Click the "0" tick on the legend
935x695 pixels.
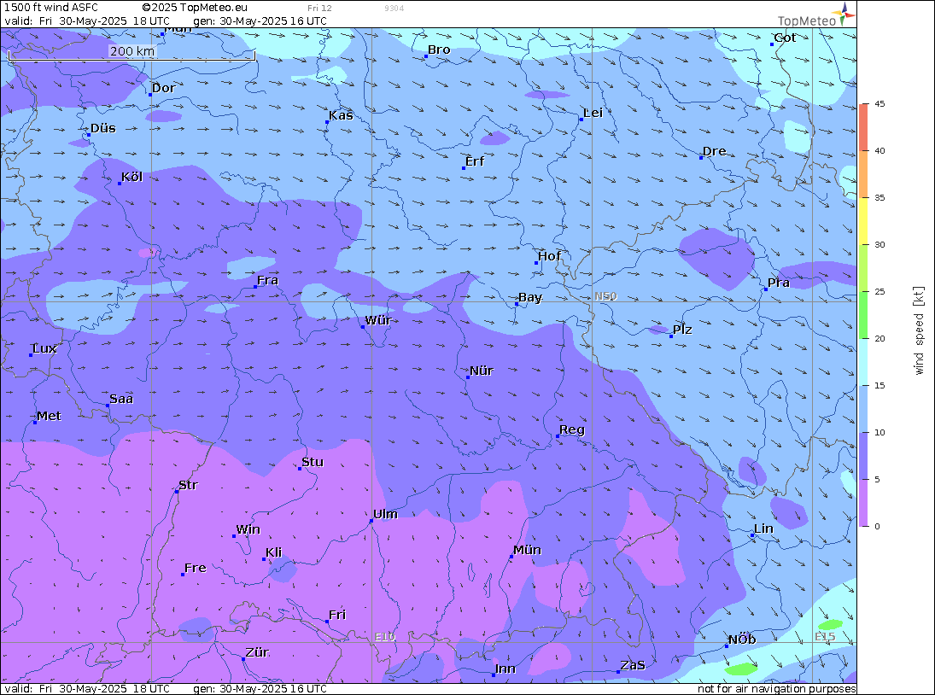(x=877, y=526)
